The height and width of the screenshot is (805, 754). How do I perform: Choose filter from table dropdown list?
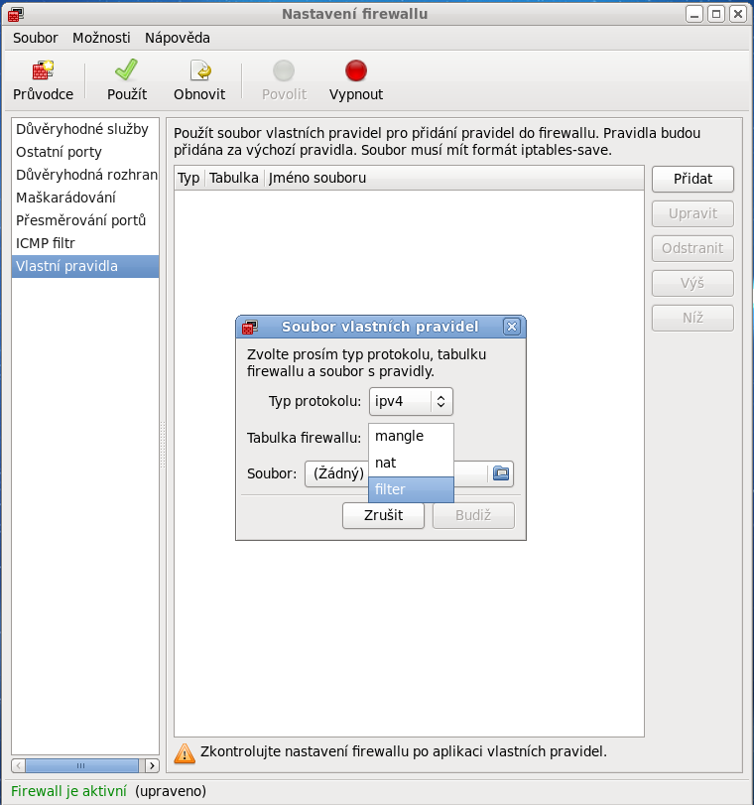click(x=411, y=489)
